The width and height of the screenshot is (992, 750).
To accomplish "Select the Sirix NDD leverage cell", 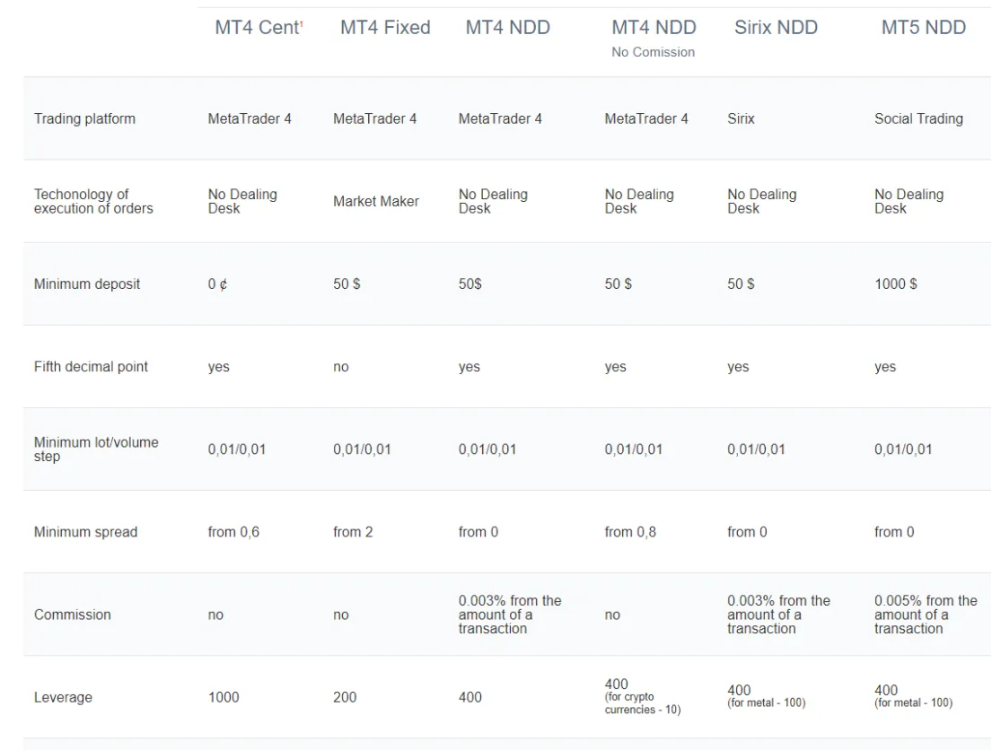I will tap(766, 696).
